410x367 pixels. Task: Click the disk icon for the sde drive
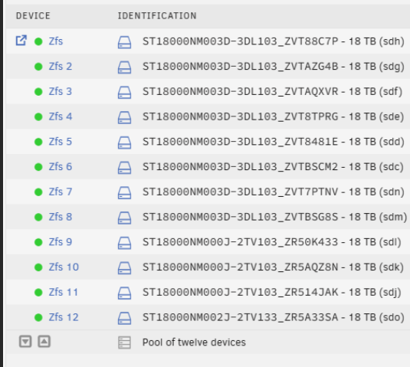click(124, 118)
